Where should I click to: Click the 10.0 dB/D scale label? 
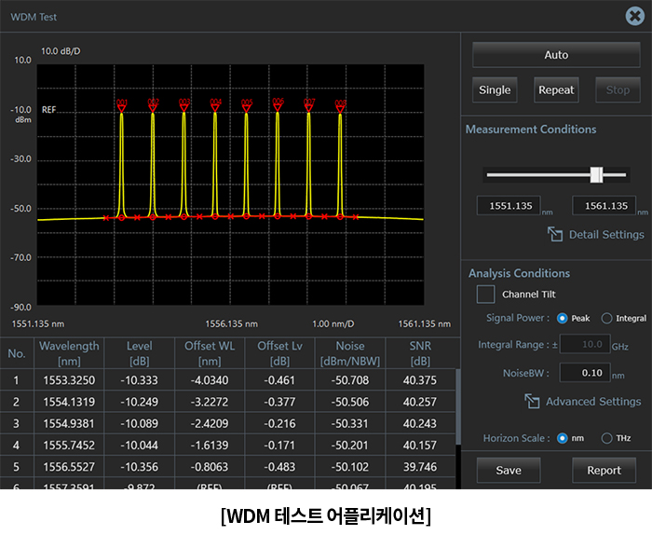[61, 51]
